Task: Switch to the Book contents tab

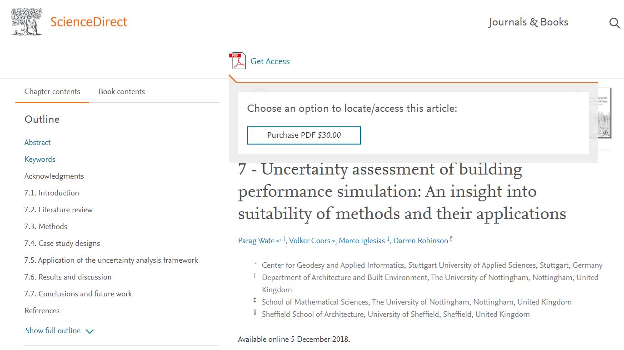Action: (122, 91)
